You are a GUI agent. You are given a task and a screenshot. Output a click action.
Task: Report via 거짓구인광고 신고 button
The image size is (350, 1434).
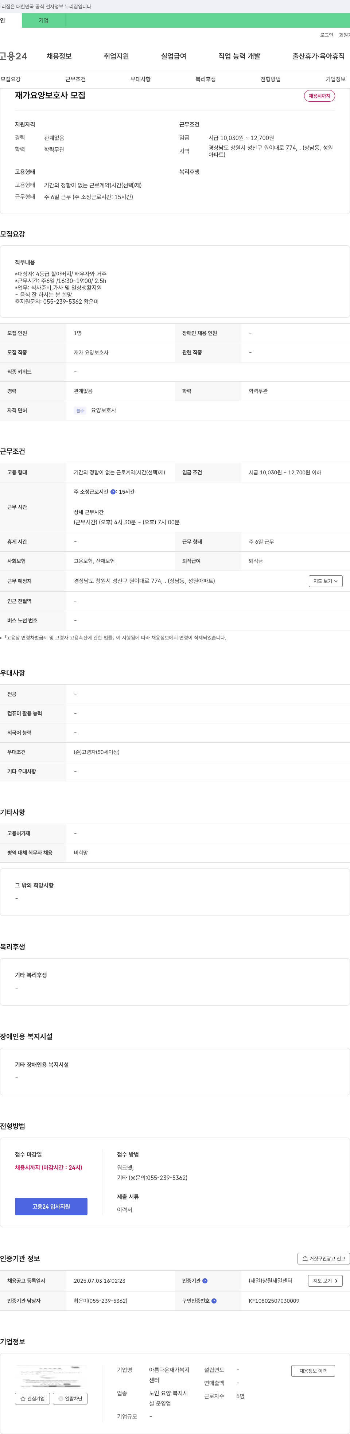tap(323, 1258)
